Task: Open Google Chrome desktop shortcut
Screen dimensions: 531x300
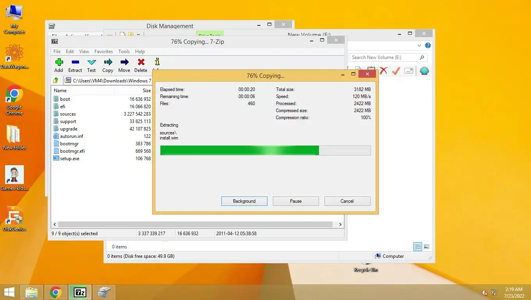Action: point(14,100)
